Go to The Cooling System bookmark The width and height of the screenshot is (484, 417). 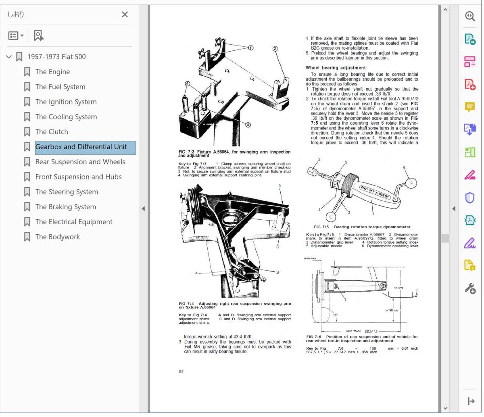(66, 117)
